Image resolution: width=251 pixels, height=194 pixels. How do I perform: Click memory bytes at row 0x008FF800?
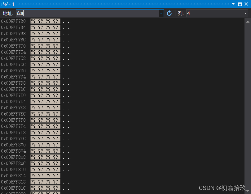point(45,145)
